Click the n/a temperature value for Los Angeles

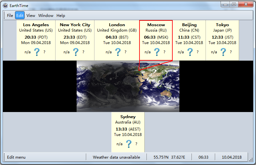27,52
